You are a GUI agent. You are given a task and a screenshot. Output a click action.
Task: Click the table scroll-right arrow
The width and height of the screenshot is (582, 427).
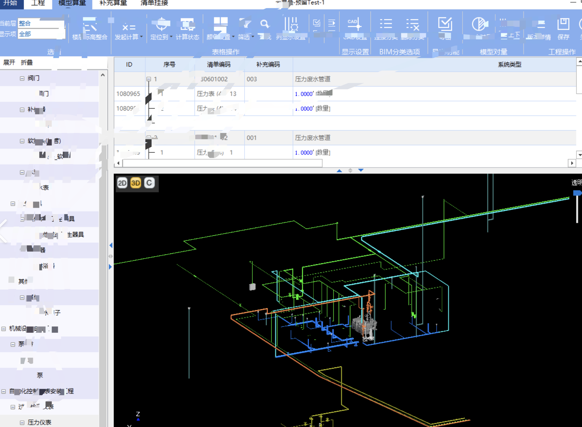[572, 163]
